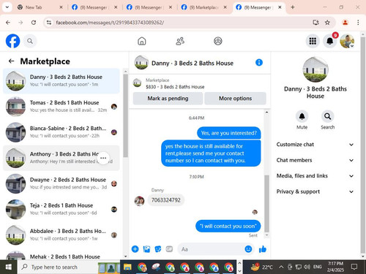Go back one page in browser
The width and height of the screenshot is (366, 274).
[x=8, y=23]
